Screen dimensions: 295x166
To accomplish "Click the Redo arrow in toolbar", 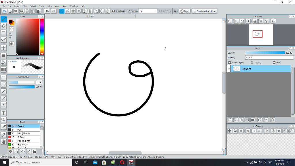I will (x=54, y=11).
